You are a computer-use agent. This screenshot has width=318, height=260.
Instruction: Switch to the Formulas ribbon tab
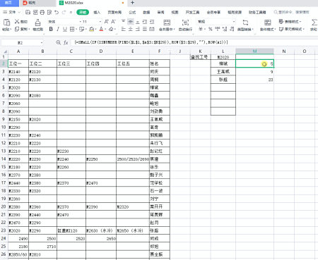click(132, 12)
